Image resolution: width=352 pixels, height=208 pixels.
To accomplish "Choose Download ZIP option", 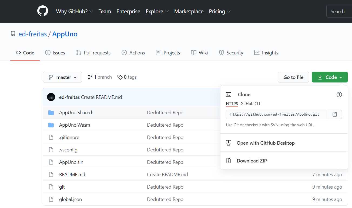I will coord(251,160).
